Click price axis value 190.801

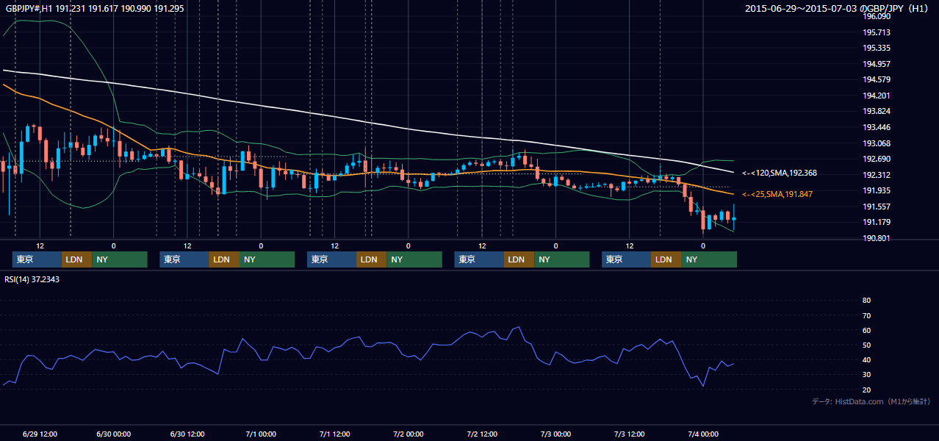click(x=877, y=238)
